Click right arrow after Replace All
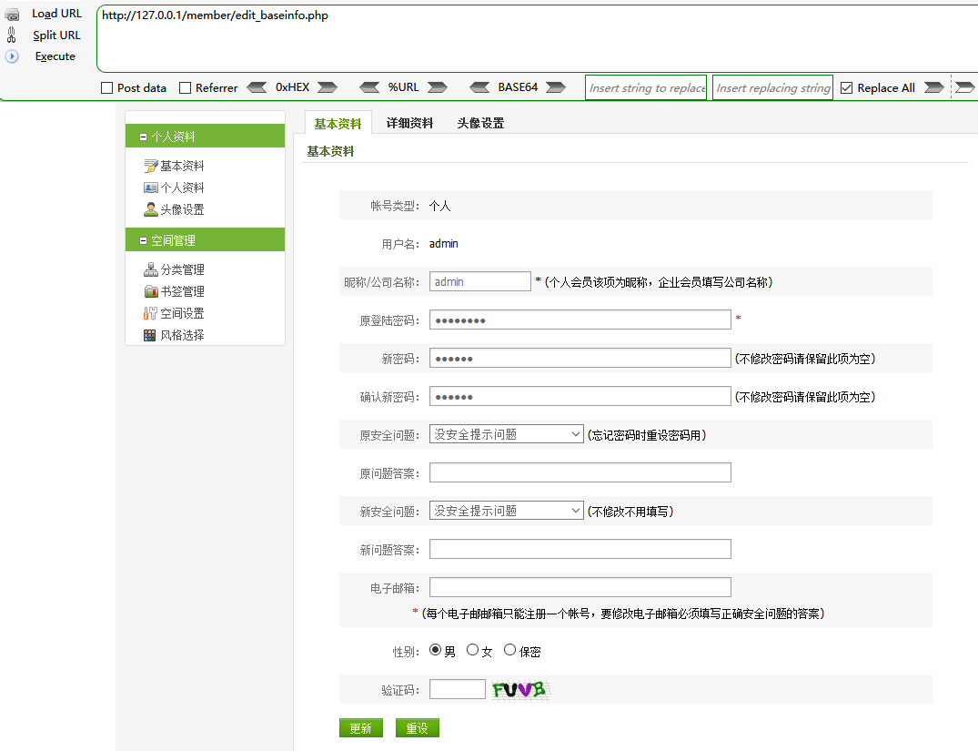The height and width of the screenshot is (751, 978). coord(933,87)
